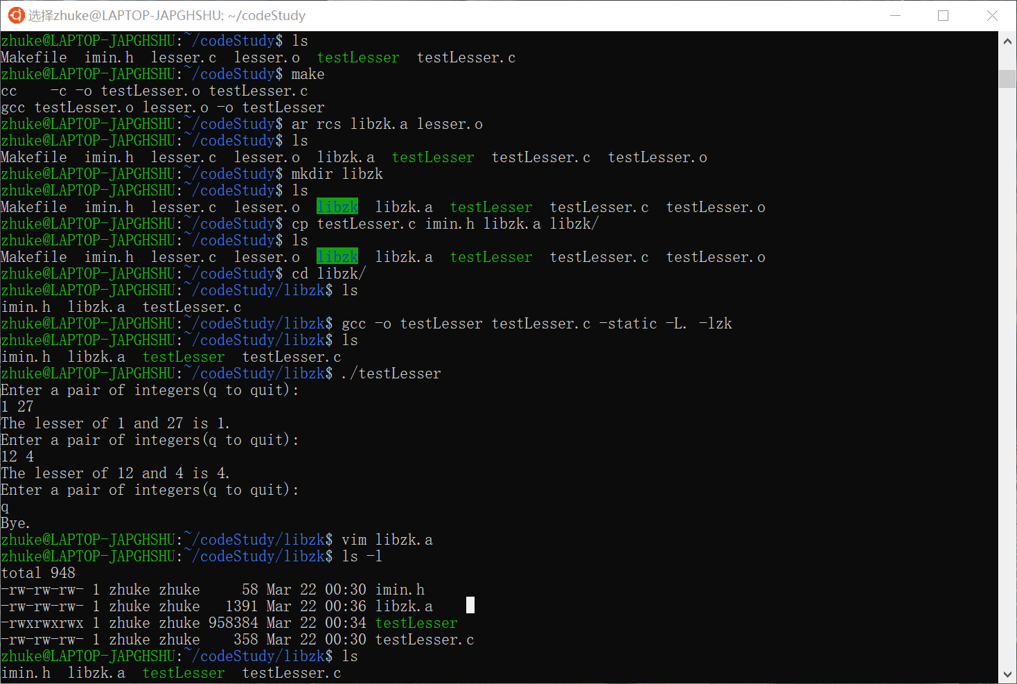Click the scrollbar down arrow
The image size is (1017, 684).
point(1007,674)
